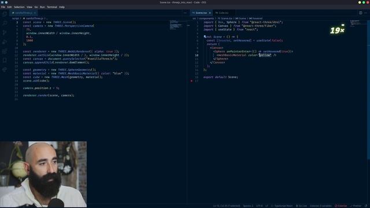Image resolution: width=370 pixels, height=208 pixels.
Task: Open the Source Control view
Action: click(5, 32)
